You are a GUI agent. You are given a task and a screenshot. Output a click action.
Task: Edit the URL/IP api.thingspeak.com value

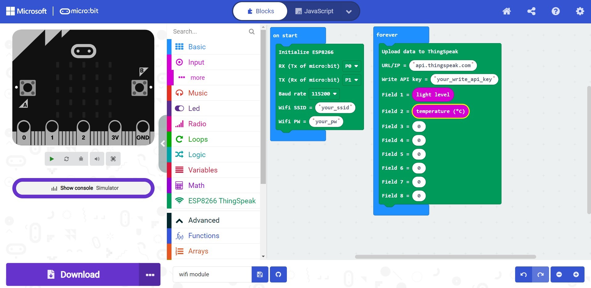pyautogui.click(x=443, y=65)
